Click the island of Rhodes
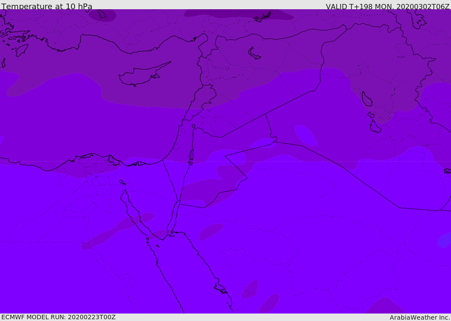451x321 pixels. point(21,50)
